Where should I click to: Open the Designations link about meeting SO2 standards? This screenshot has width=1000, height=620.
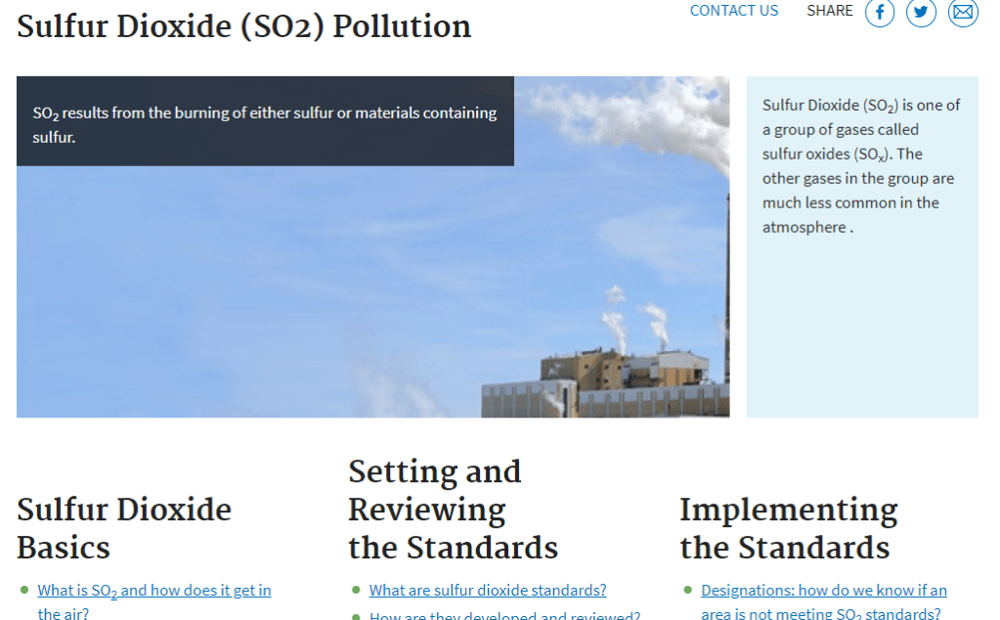pos(823,590)
